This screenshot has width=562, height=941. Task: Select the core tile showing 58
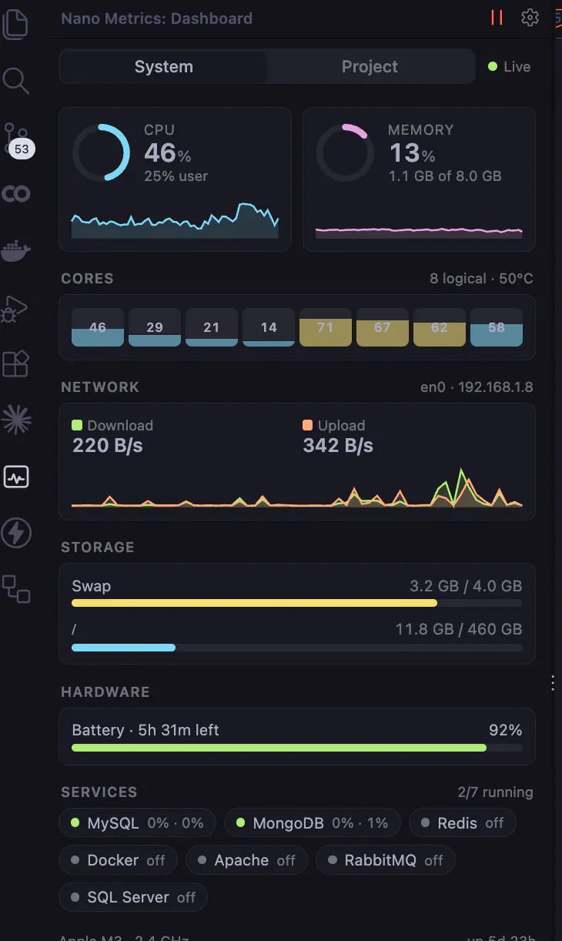[497, 327]
